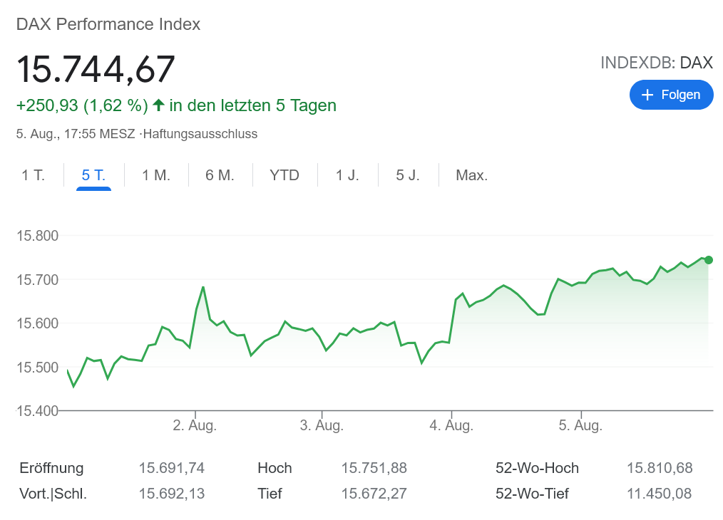723x520 pixels.
Task: Select the Max. time range tab
Action: pos(471,175)
